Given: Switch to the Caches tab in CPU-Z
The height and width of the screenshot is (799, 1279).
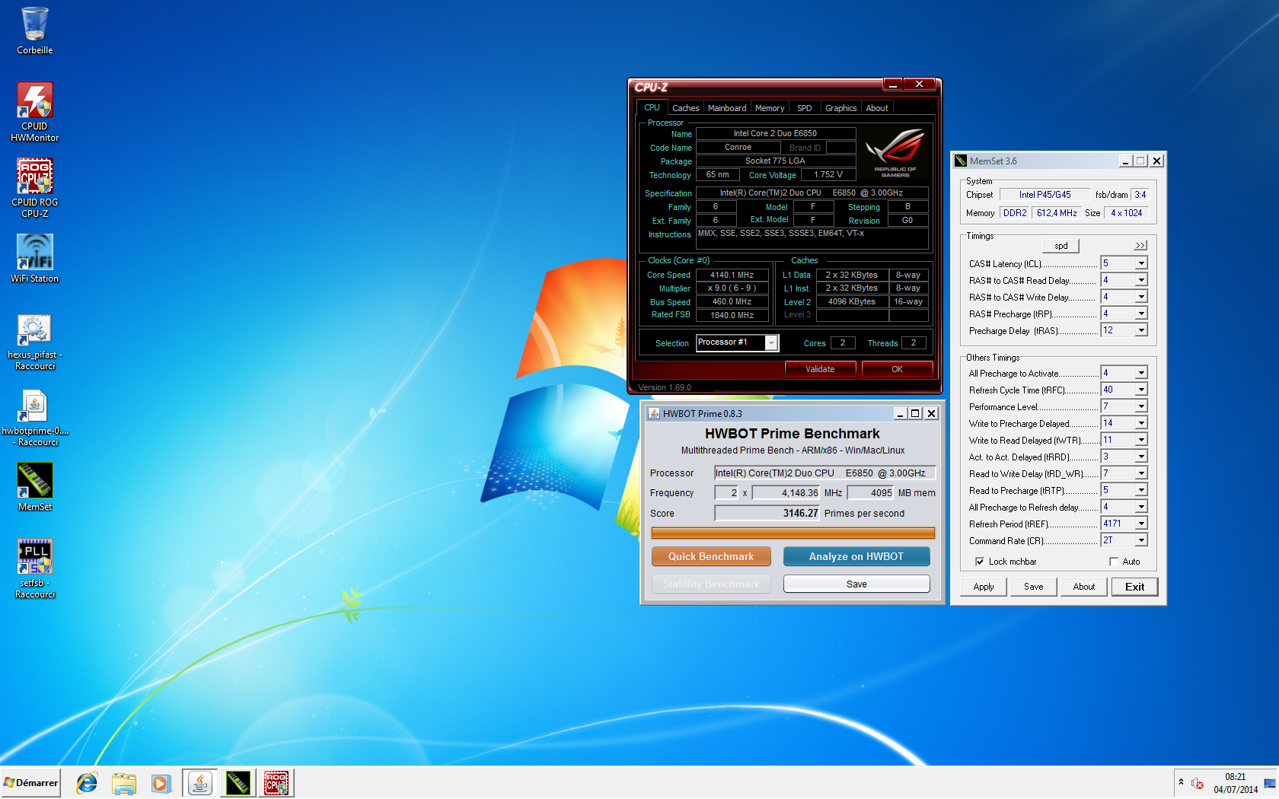Looking at the screenshot, I should (685, 108).
